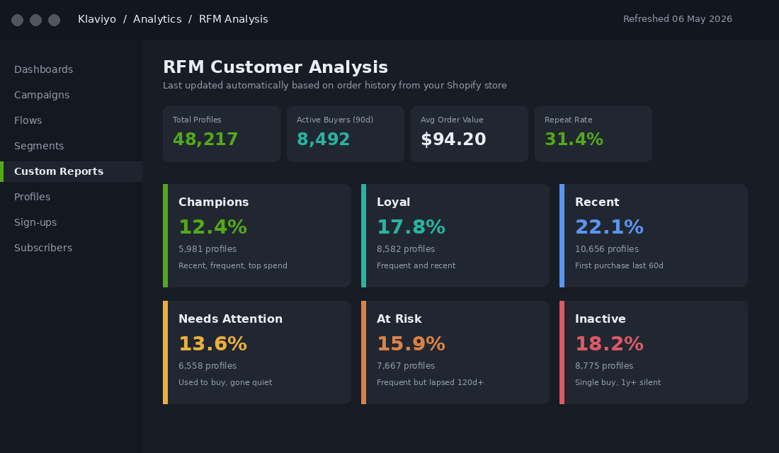Open the Loyal segment card
The height and width of the screenshot is (453, 779).
pos(455,236)
